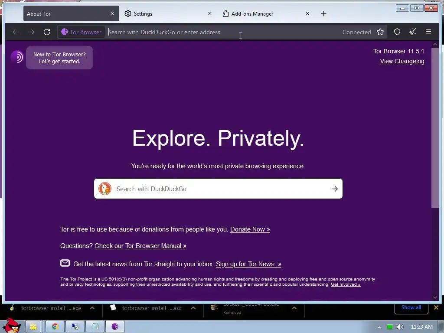Screen dimensions: 444x333
Task: Click the Connected status text
Action: pos(356,32)
